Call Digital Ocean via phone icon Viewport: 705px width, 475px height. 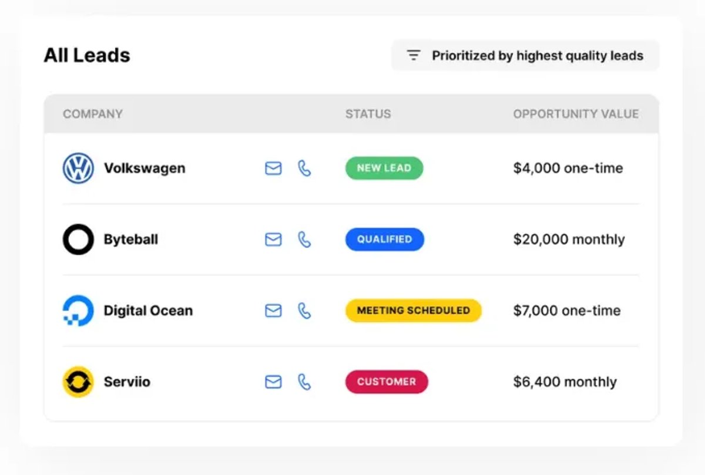304,311
